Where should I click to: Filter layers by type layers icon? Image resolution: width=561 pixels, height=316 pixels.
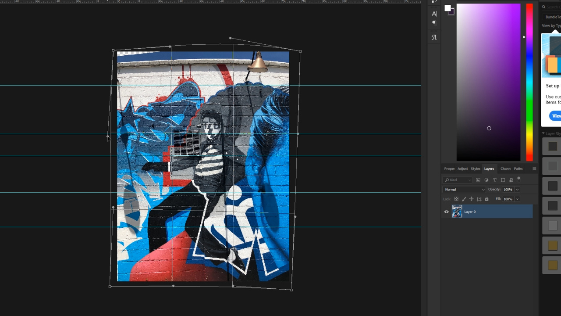click(495, 180)
